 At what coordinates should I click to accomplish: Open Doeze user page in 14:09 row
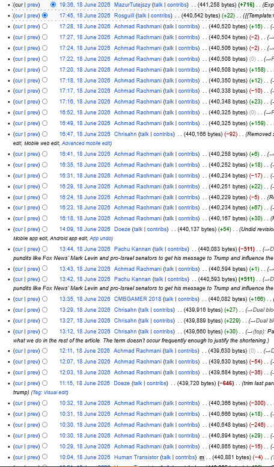coord(122,229)
